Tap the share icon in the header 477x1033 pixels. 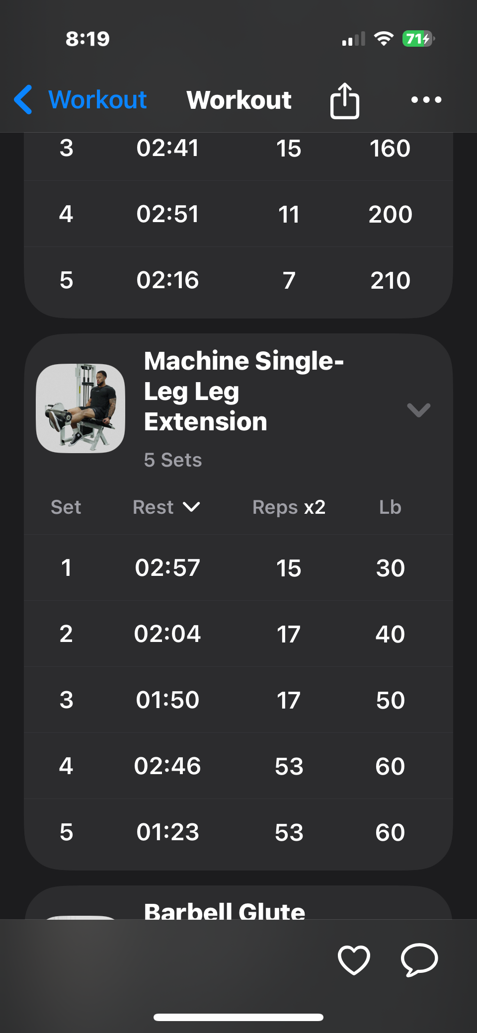click(x=344, y=100)
